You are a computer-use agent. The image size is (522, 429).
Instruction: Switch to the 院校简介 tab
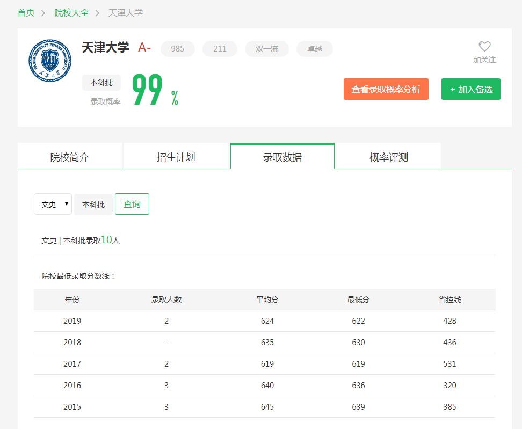point(70,157)
